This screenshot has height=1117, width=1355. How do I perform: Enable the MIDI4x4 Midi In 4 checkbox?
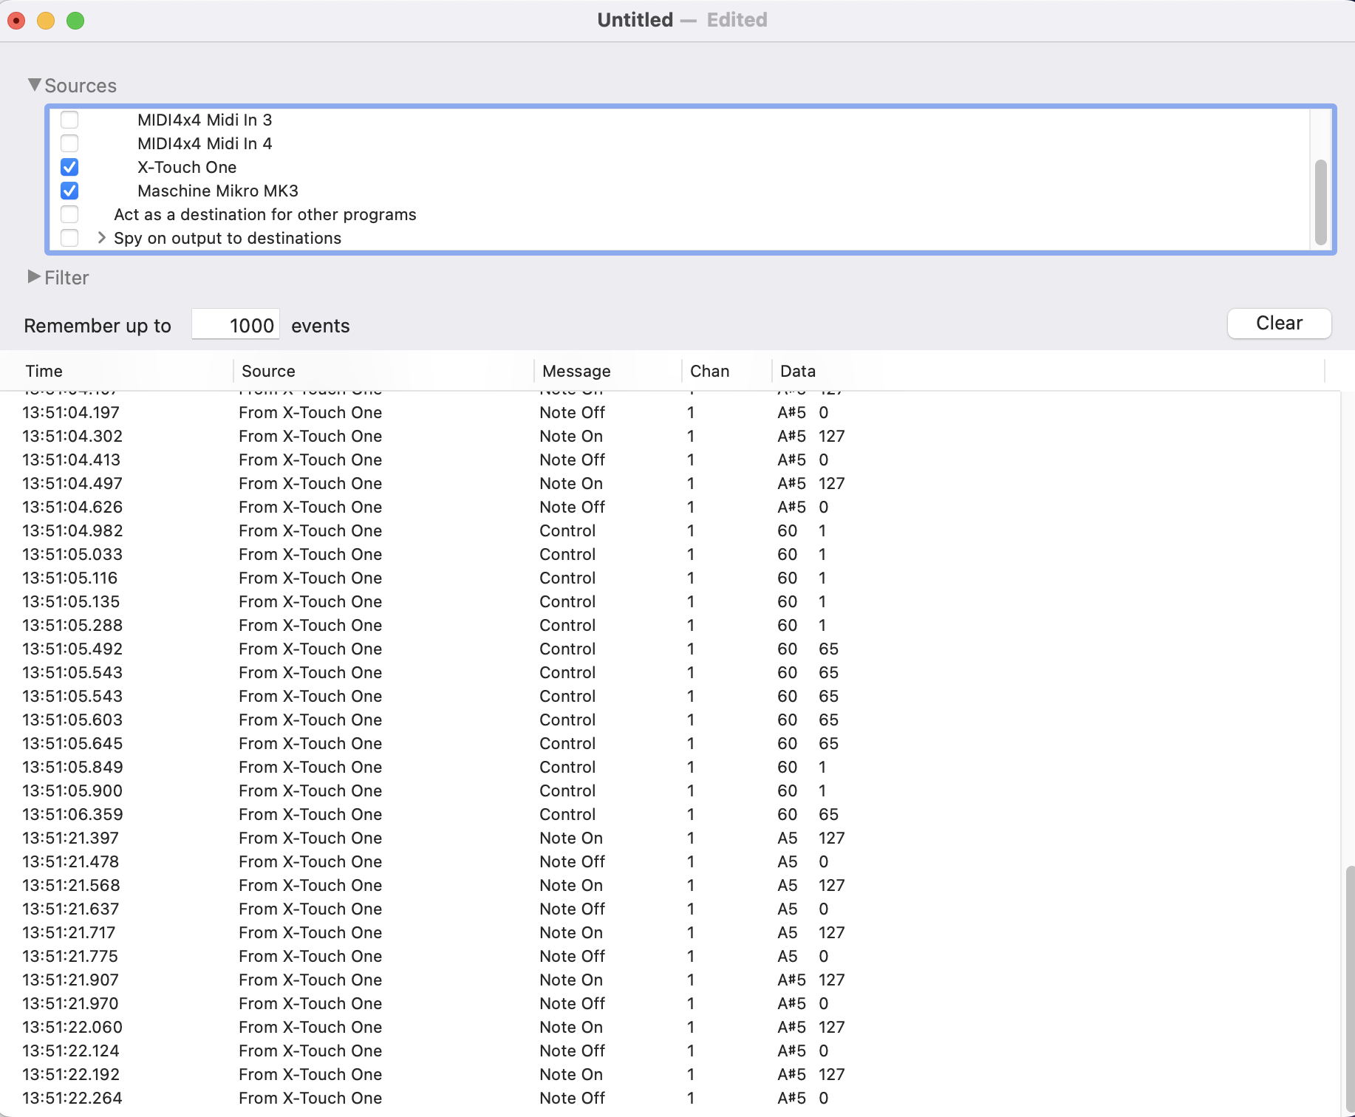point(69,143)
